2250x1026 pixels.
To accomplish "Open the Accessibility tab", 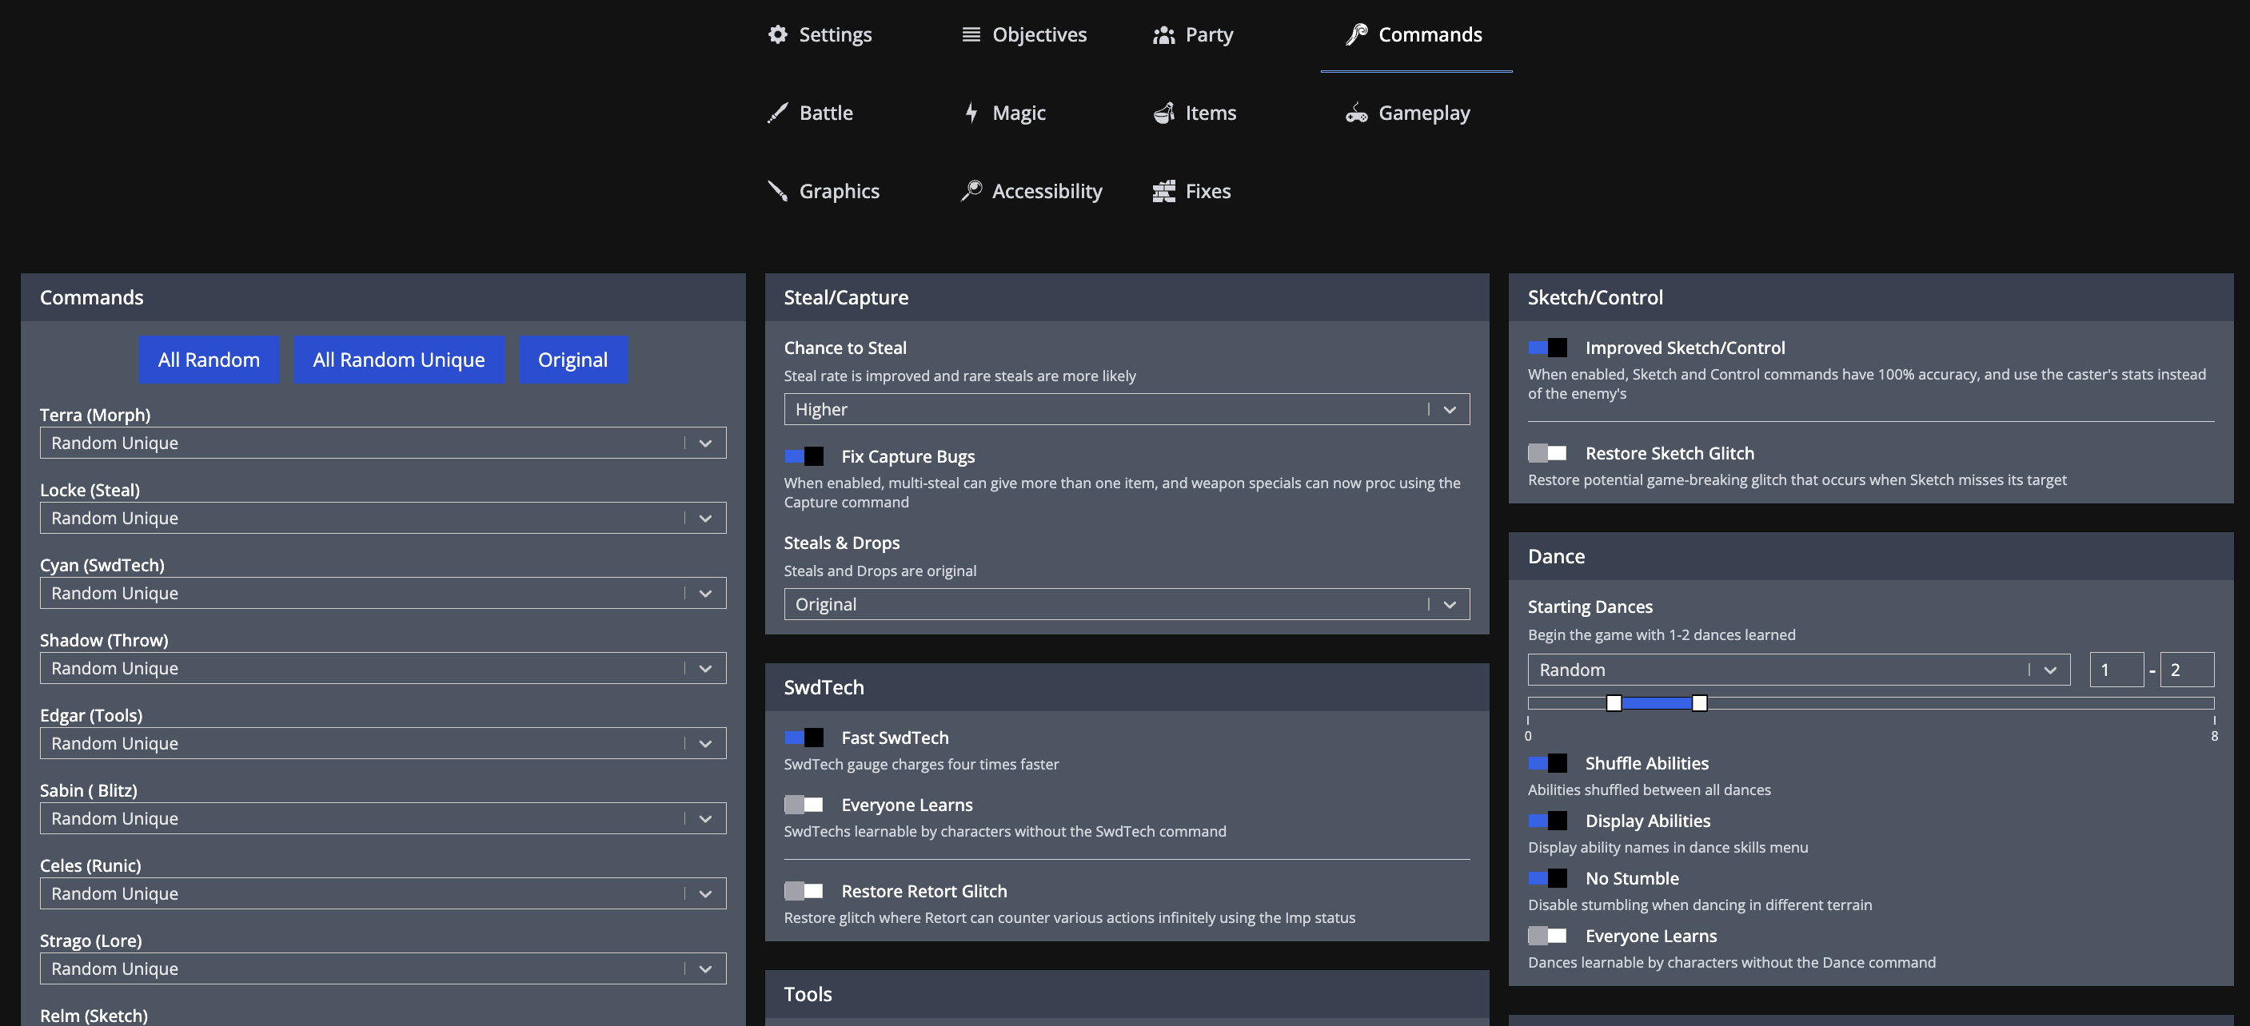I will point(1031,190).
